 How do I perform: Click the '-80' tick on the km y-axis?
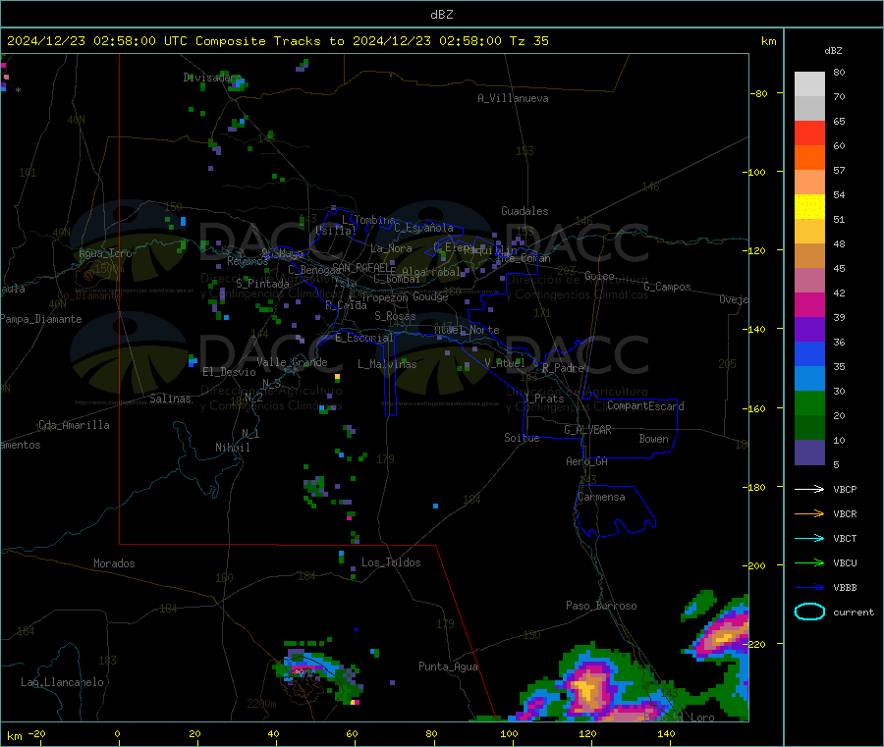pyautogui.click(x=759, y=93)
